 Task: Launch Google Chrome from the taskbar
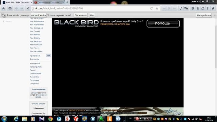point(51,119)
